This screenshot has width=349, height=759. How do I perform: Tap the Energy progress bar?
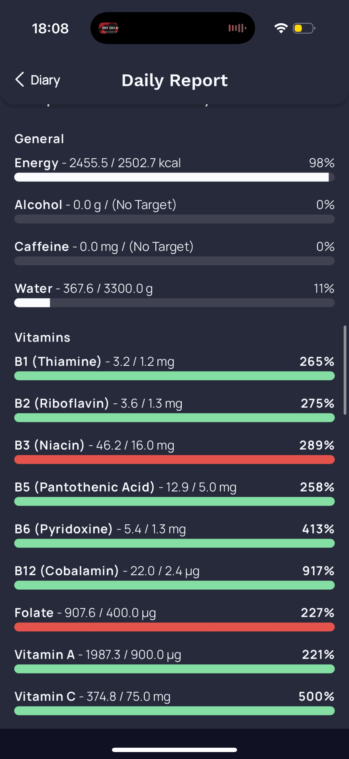(174, 177)
